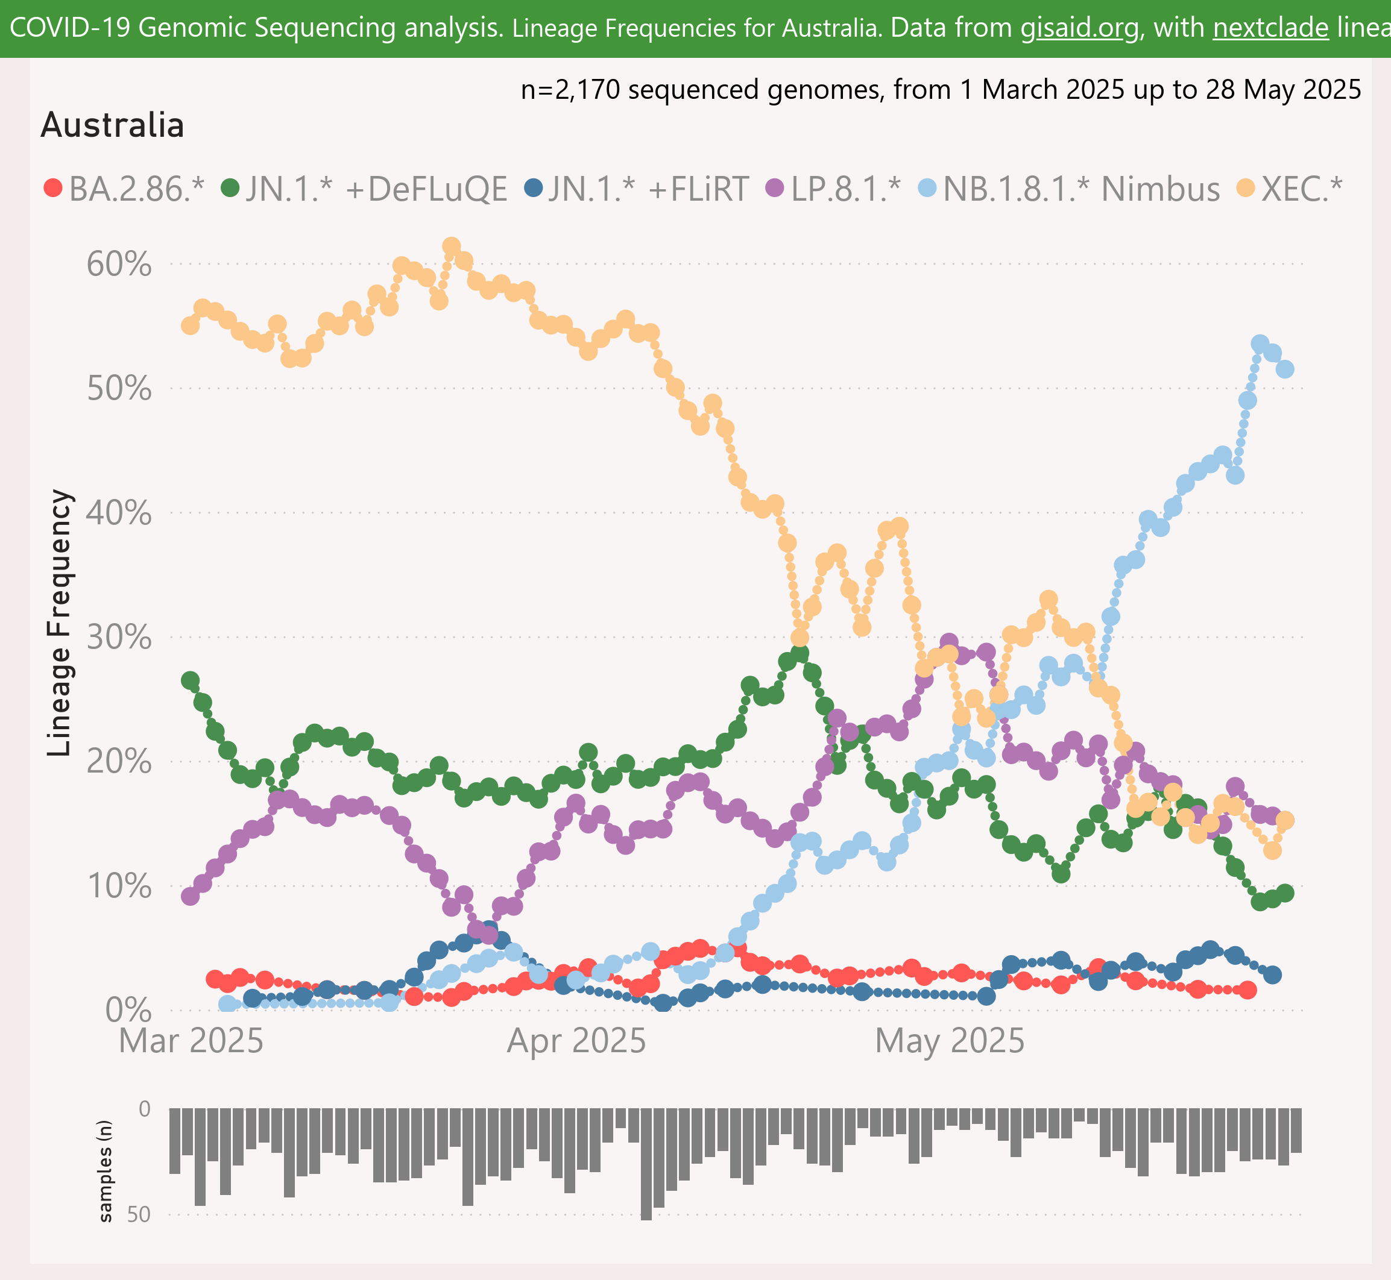Click the purple LP.8.1.* legend dot
1391x1280 pixels.
coord(775,187)
